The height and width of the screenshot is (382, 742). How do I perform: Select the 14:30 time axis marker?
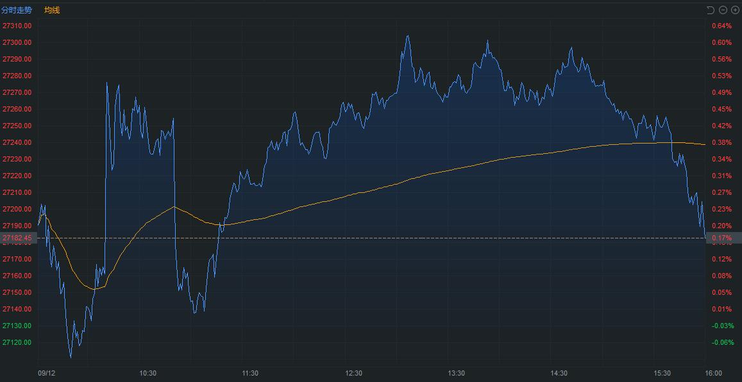tap(559, 373)
